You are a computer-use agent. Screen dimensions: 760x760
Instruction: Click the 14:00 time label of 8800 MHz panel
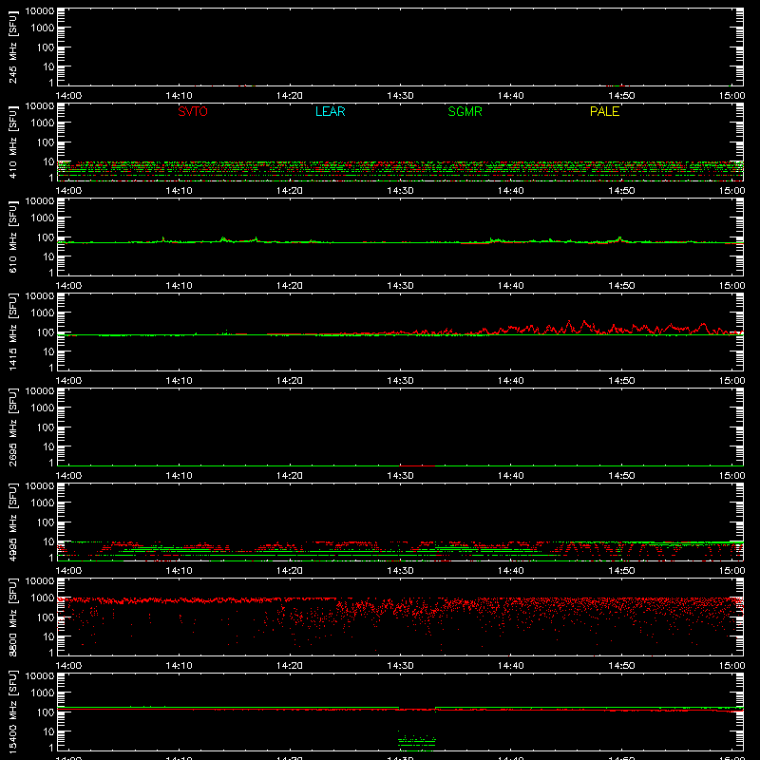[x=68, y=666]
